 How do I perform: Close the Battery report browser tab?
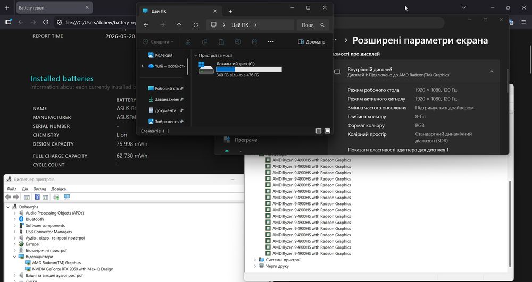[87, 7]
